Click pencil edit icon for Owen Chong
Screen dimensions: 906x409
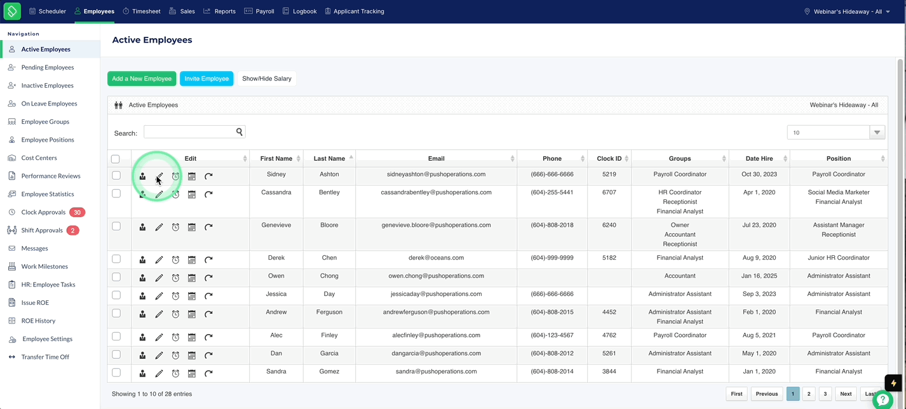[x=159, y=278]
